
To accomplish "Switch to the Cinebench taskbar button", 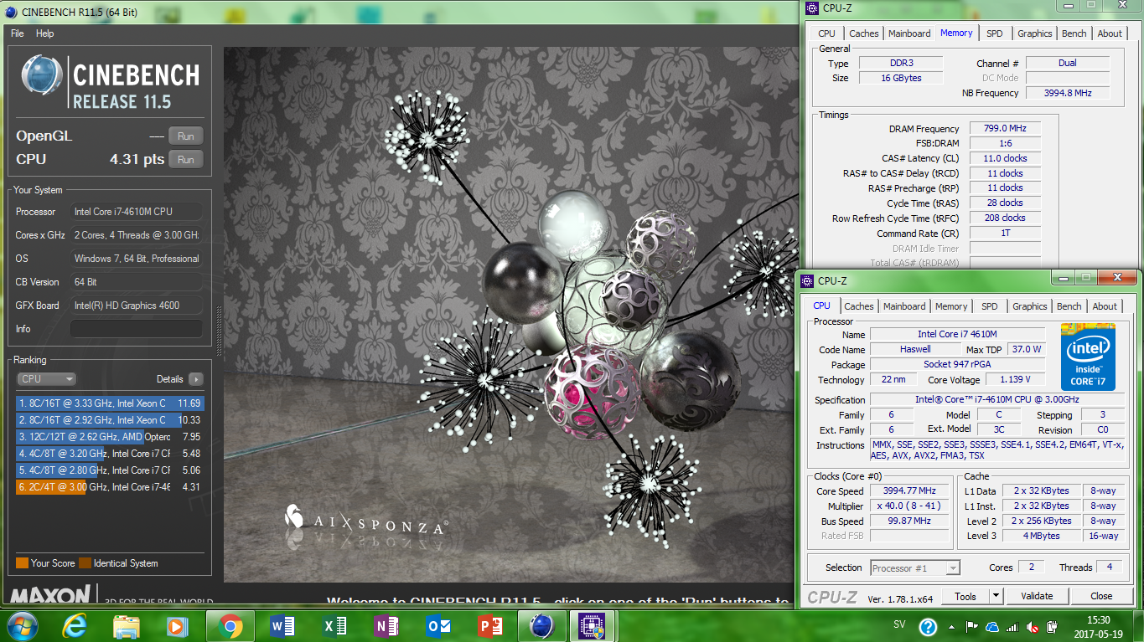I will pos(542,625).
